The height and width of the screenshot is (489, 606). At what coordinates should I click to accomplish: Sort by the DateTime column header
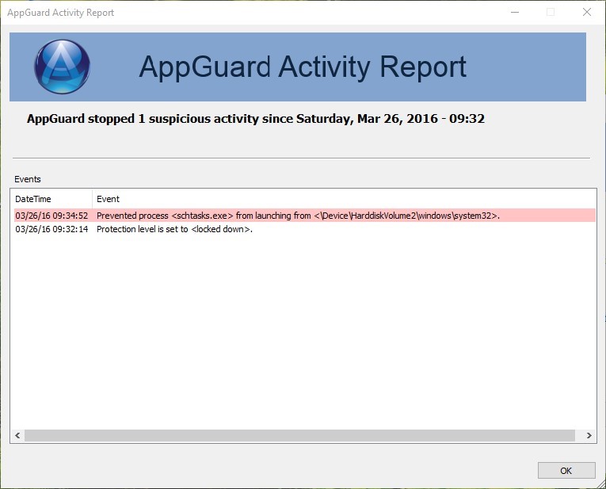(51, 199)
